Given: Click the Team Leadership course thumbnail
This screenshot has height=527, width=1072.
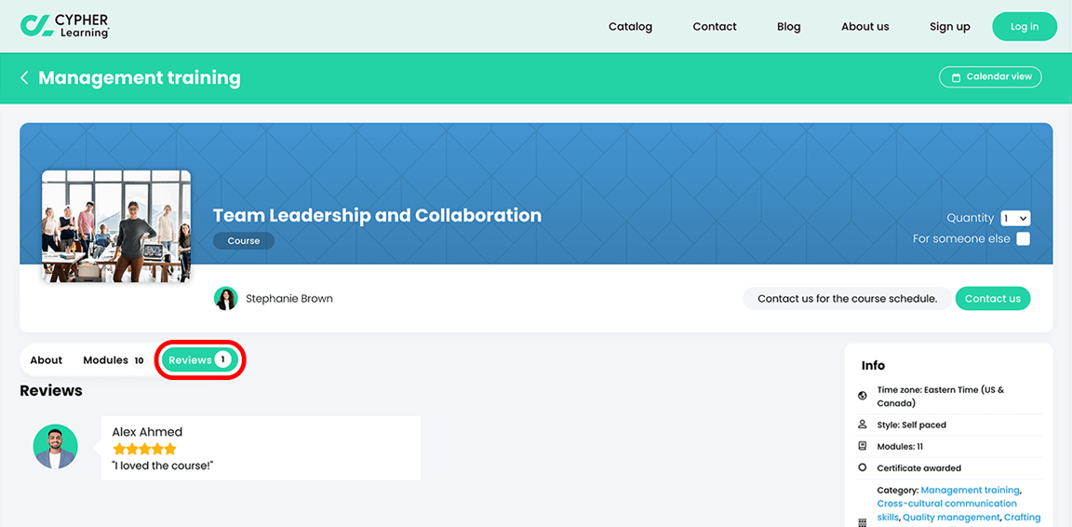Looking at the screenshot, I should point(116,226).
